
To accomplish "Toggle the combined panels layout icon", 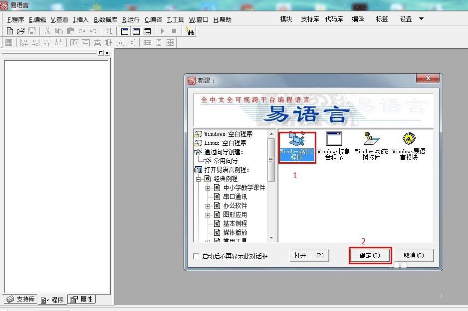I will [x=147, y=31].
